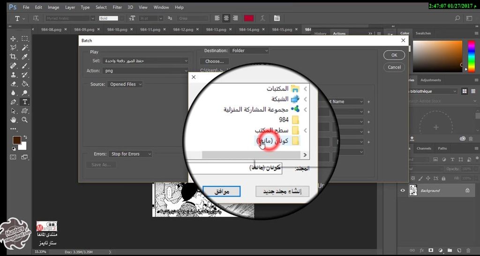The height and width of the screenshot is (256, 480).
Task: Select the Pen tool
Action: tap(13, 102)
